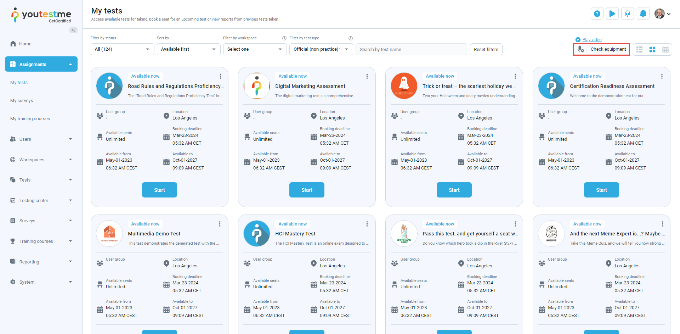Open My training courses in sidebar
This screenshot has height=334, width=680.
pyautogui.click(x=30, y=119)
